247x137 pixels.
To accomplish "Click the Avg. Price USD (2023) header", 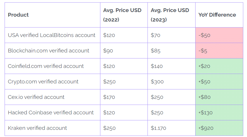I will click(170, 15).
